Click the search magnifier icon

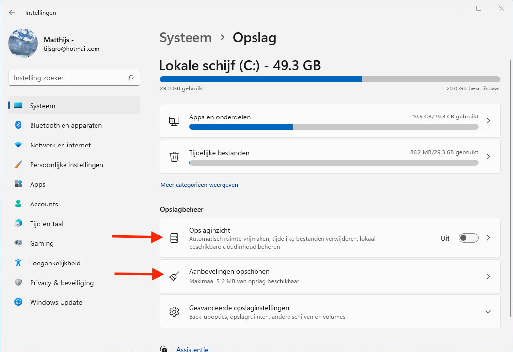[x=131, y=78]
